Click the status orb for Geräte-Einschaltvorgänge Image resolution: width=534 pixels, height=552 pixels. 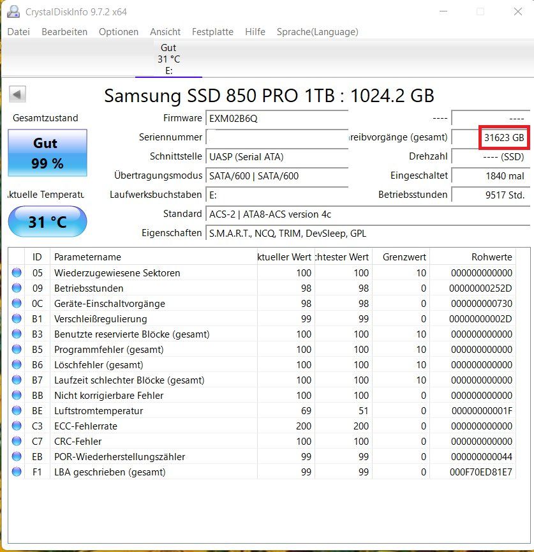click(x=17, y=304)
